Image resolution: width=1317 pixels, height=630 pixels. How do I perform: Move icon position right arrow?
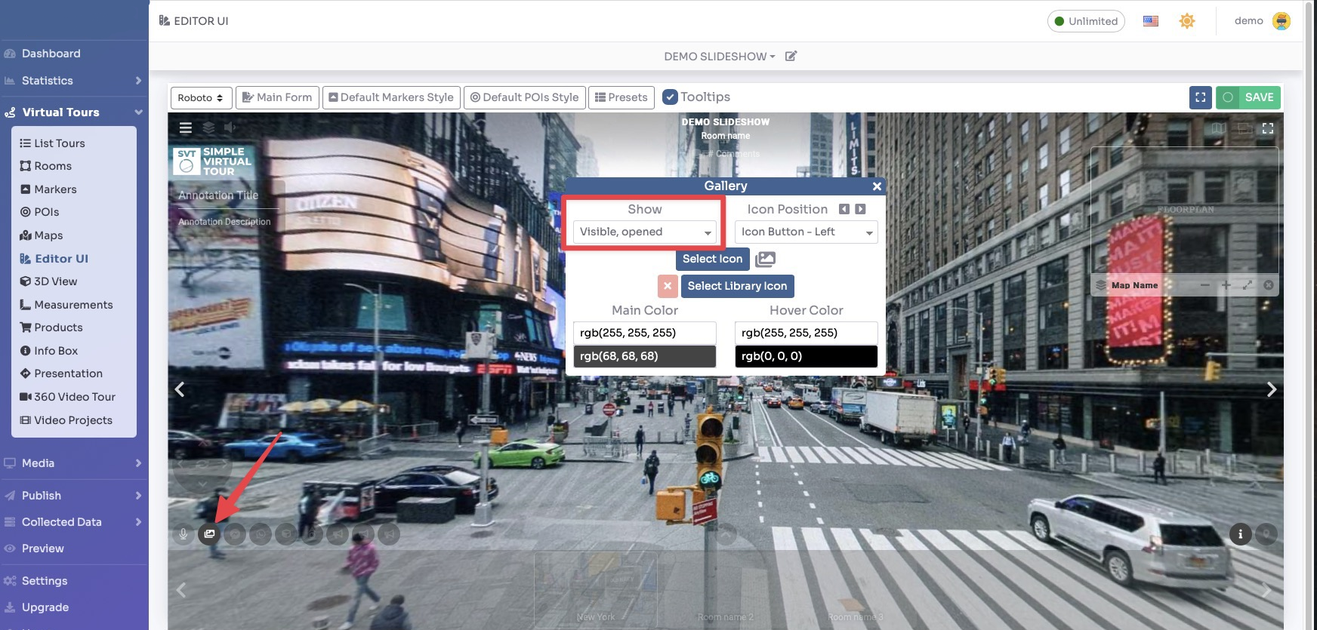[x=860, y=209]
